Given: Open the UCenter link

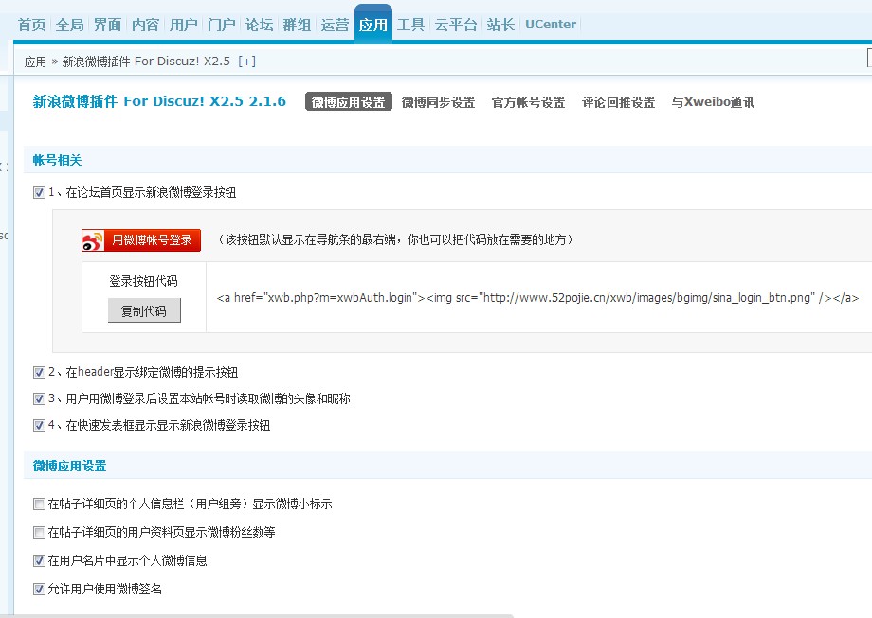Looking at the screenshot, I should (x=551, y=25).
